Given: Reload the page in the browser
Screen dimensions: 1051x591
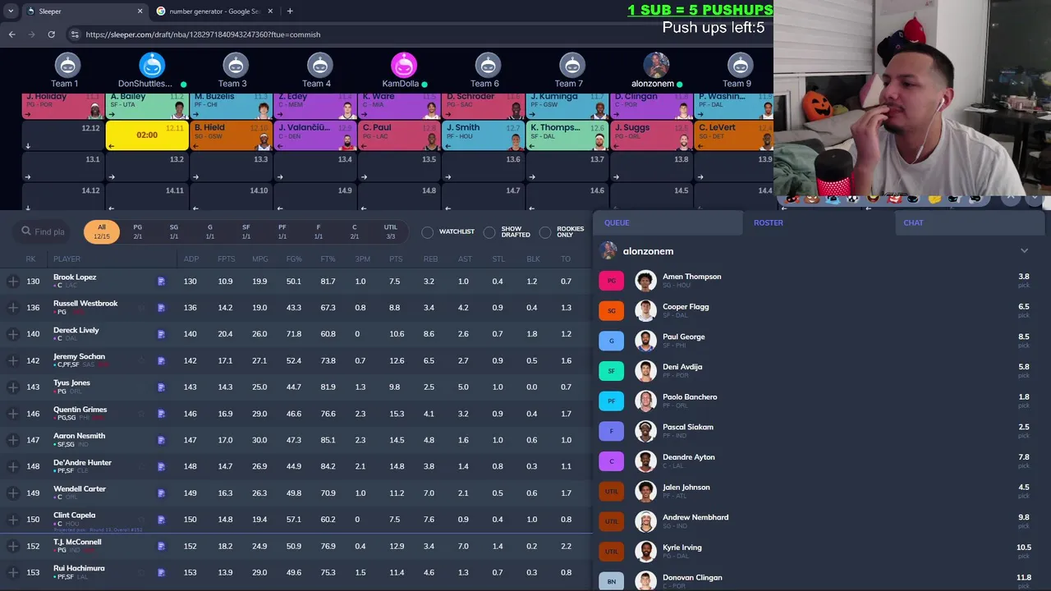Looking at the screenshot, I should (x=51, y=34).
